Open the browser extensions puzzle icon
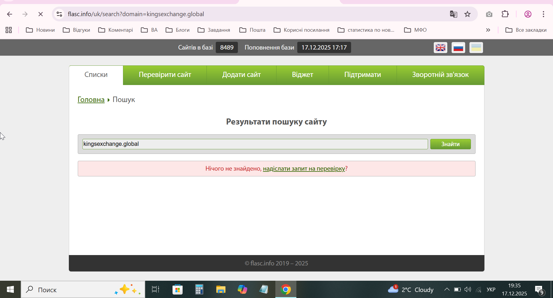Screen dimensions: 553x298 click(505, 14)
